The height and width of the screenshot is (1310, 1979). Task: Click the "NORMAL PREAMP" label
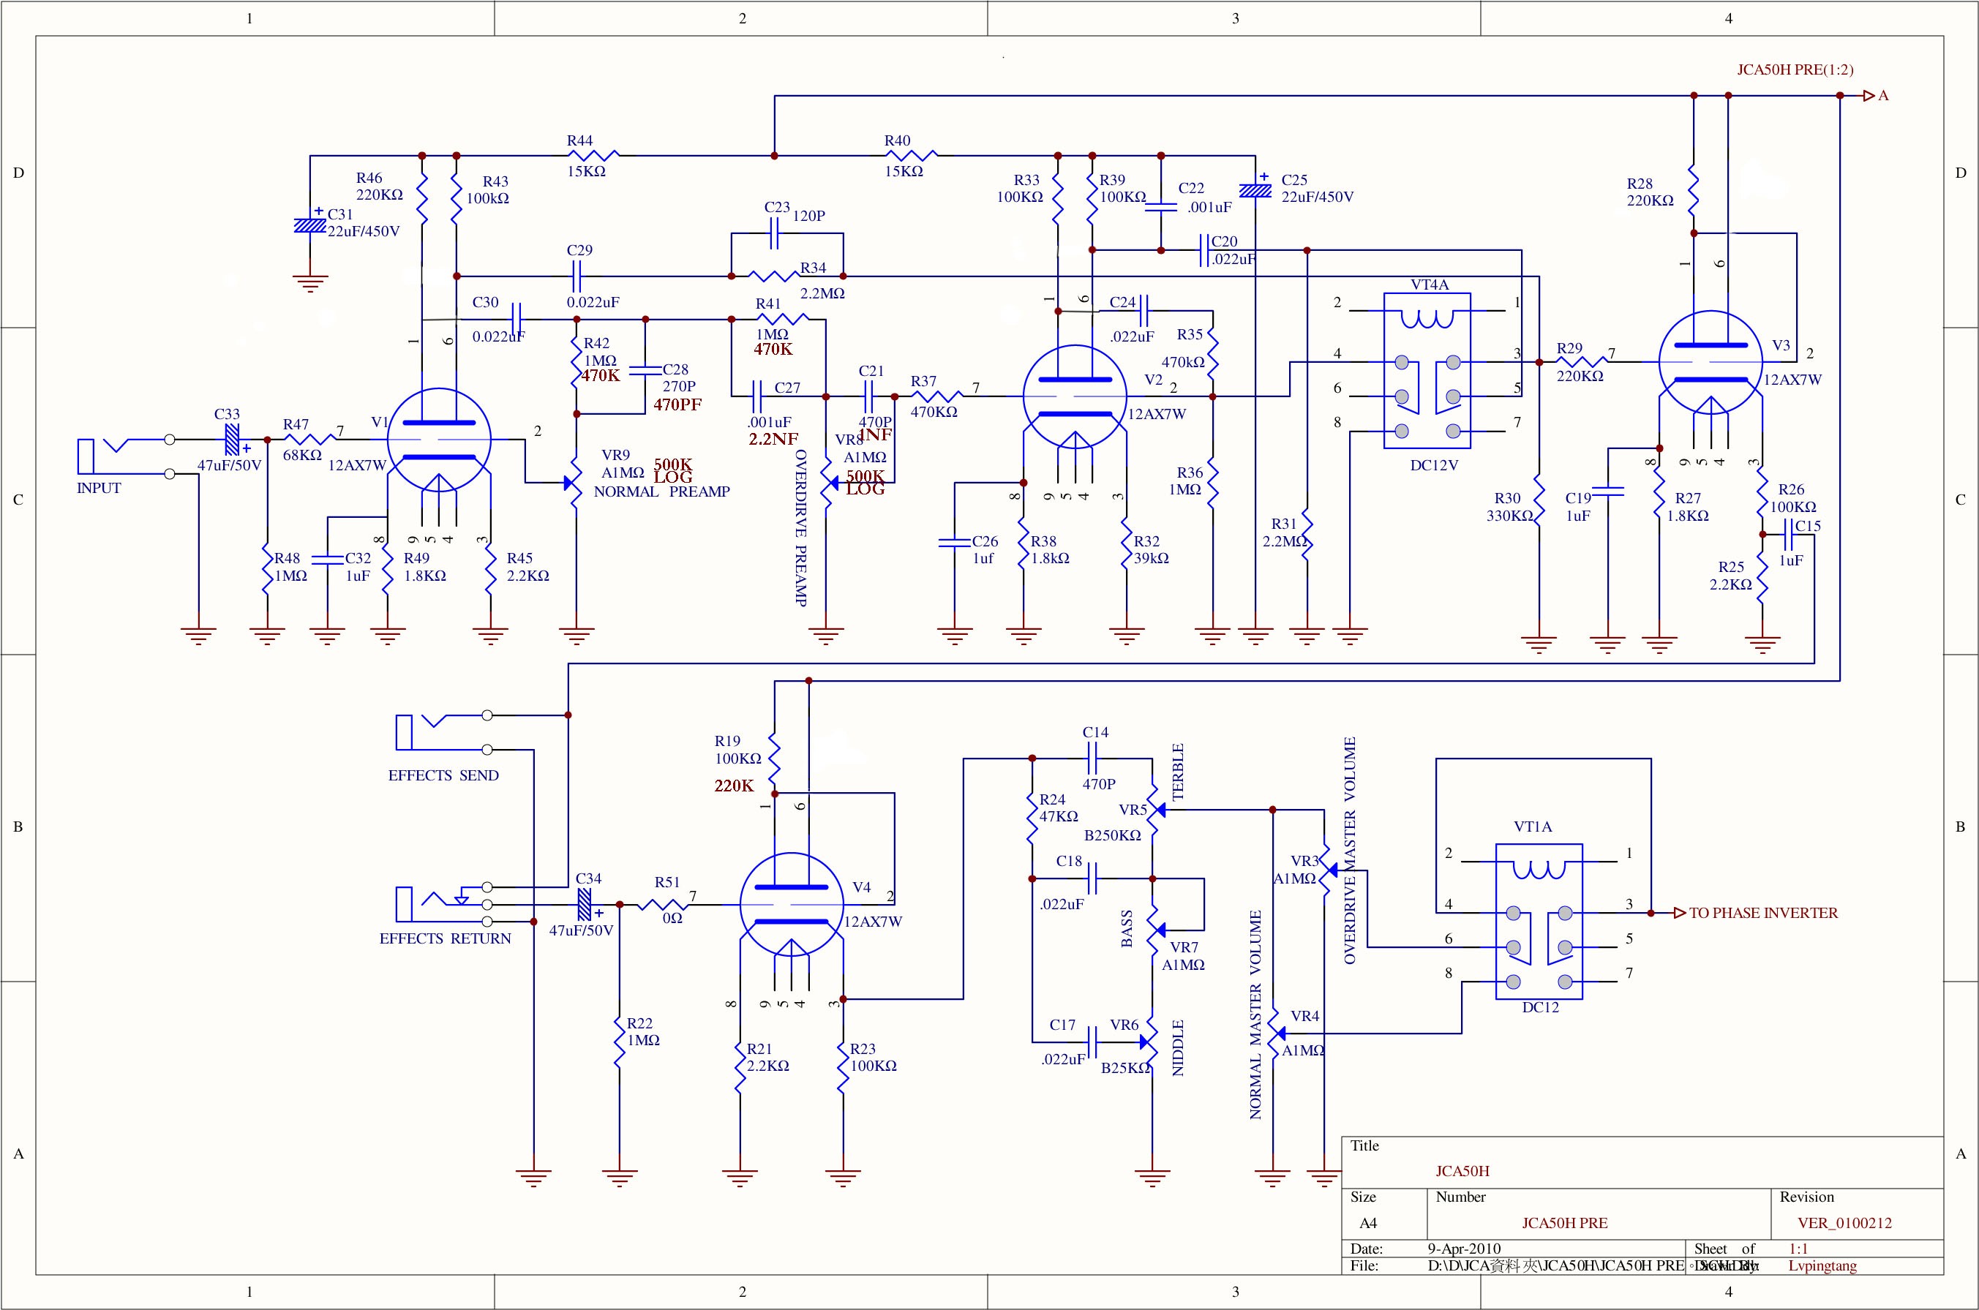pyautogui.click(x=662, y=492)
